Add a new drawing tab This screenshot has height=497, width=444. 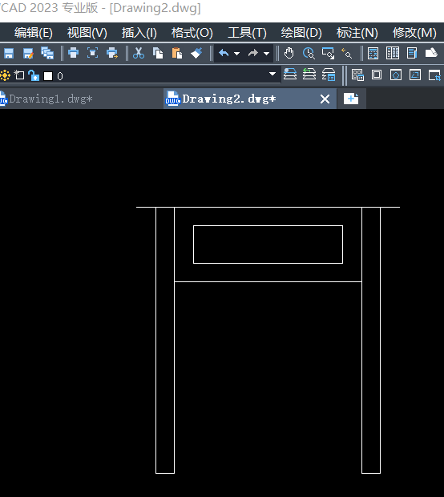(351, 99)
